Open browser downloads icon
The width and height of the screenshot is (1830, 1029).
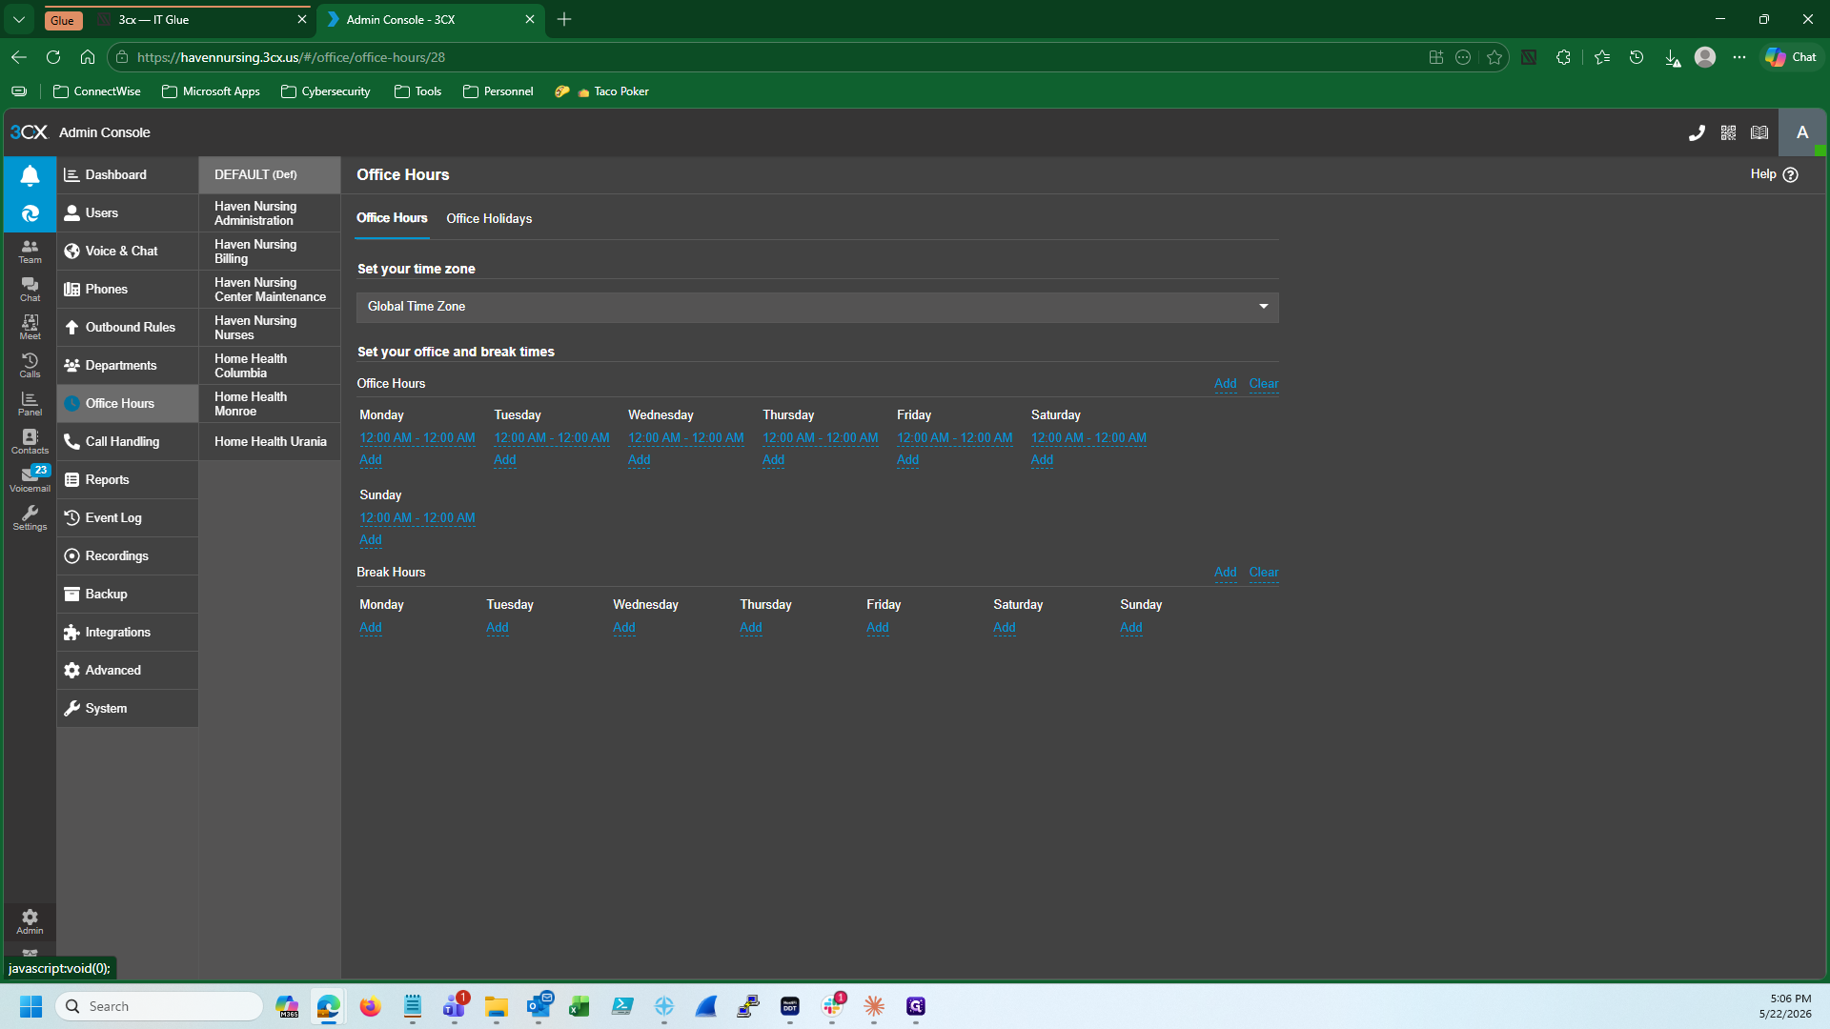(x=1672, y=58)
